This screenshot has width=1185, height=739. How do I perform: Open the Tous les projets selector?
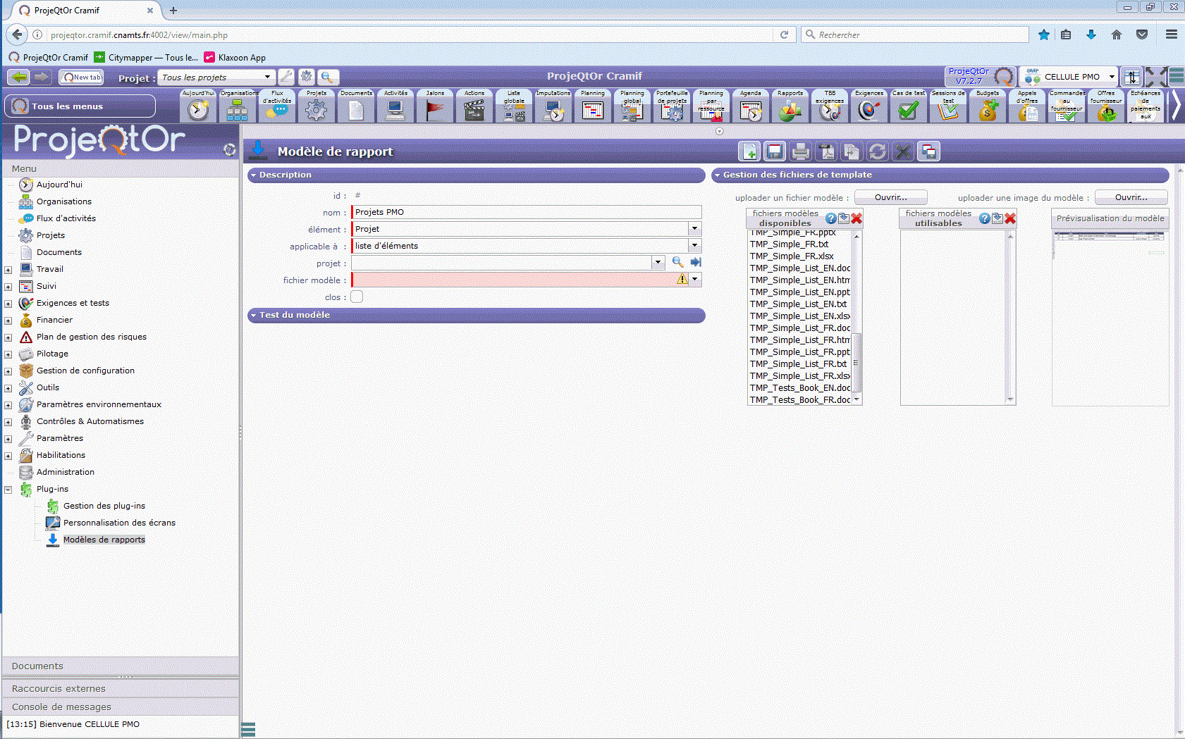216,77
